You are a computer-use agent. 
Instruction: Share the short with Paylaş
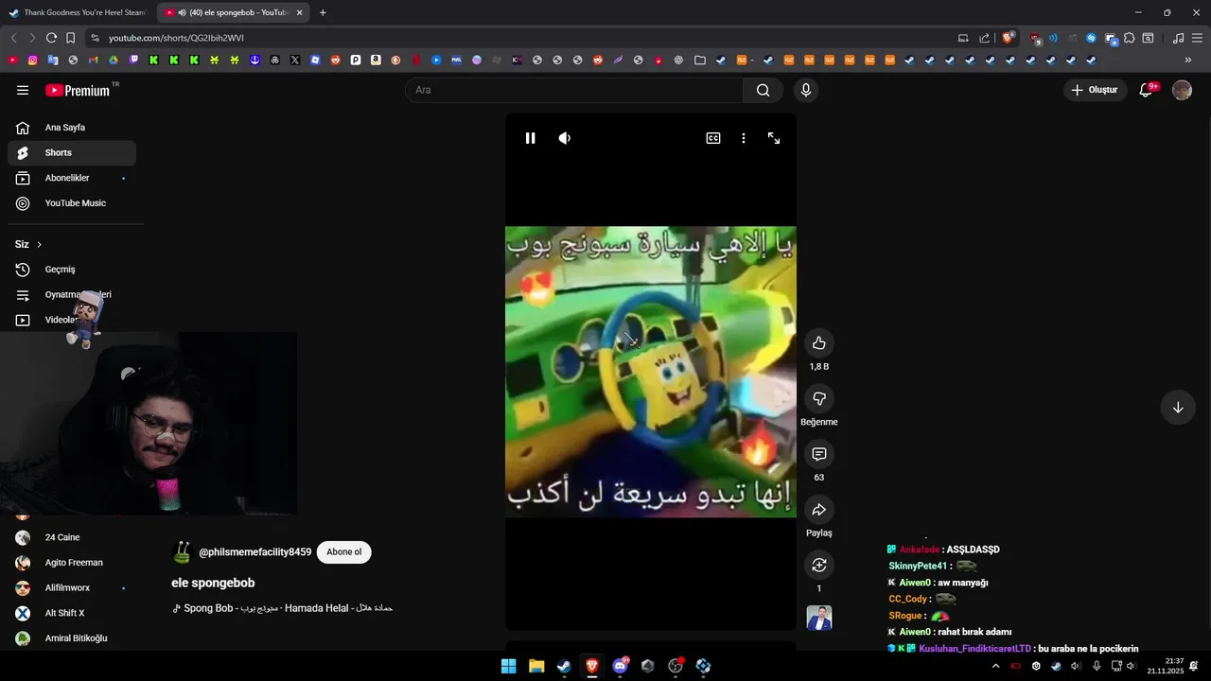819,510
